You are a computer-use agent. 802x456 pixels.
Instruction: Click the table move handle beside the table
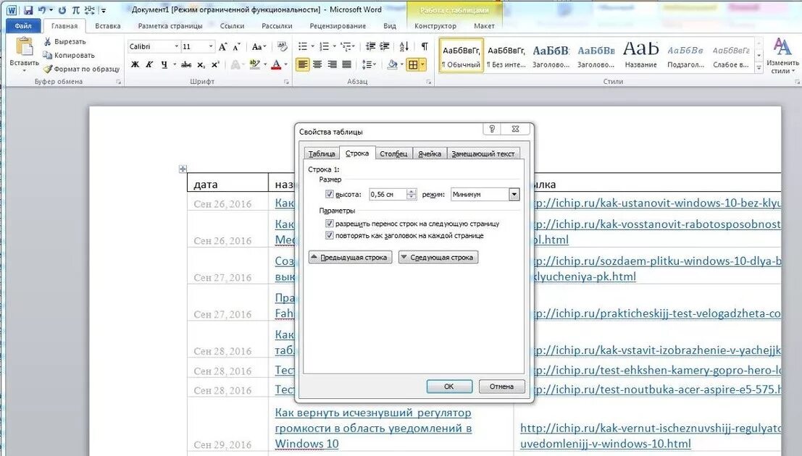coord(183,169)
